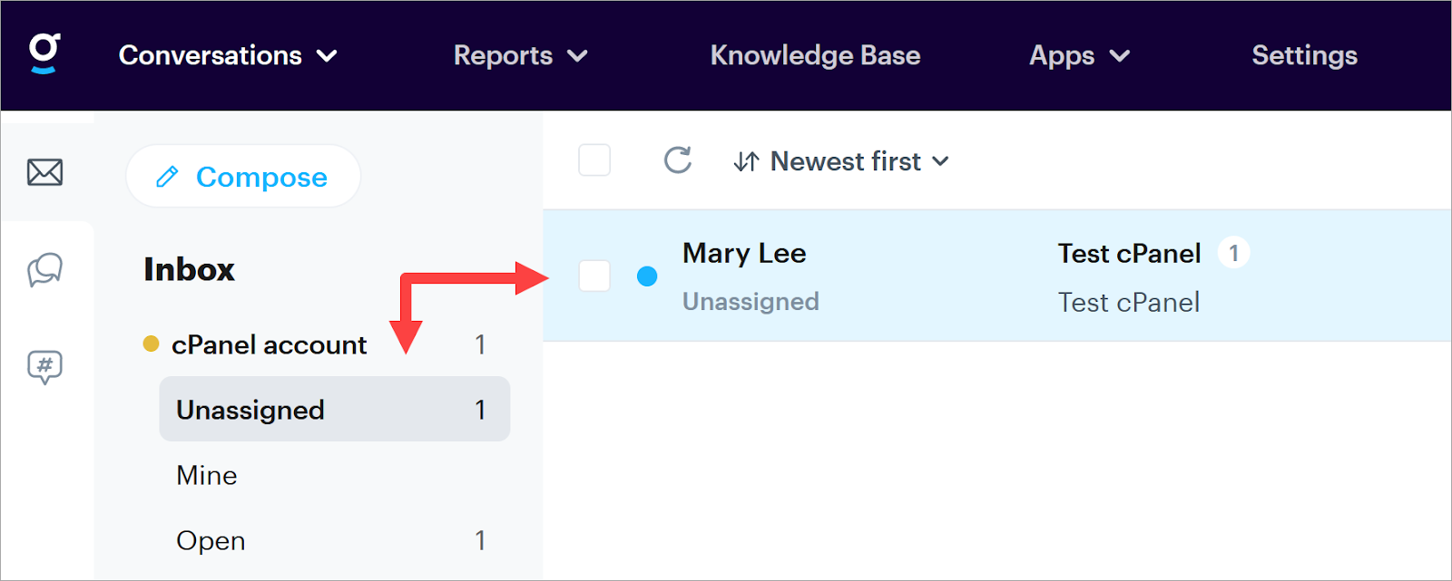Go to Knowledge Base
Viewport: 1452px width, 581px height.
point(815,55)
